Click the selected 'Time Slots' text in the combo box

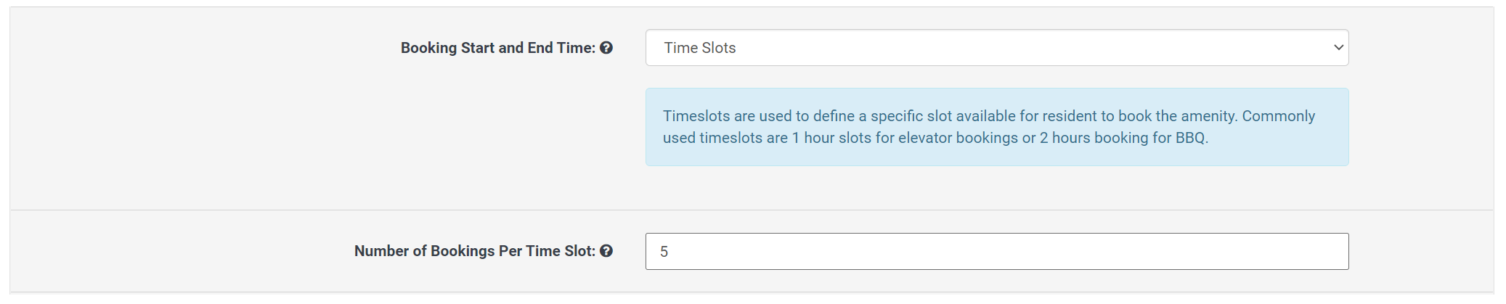[700, 48]
